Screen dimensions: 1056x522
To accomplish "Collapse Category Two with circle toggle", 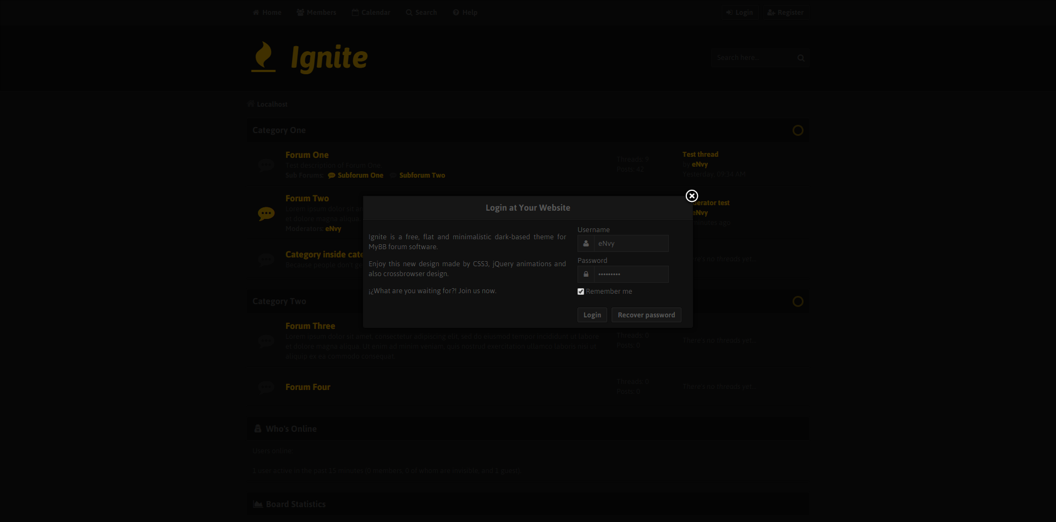I will (x=798, y=301).
